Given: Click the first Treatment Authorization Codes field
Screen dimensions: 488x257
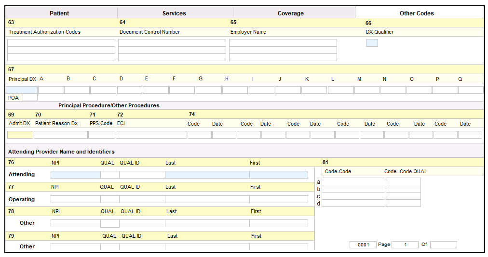Looking at the screenshot, I should pyautogui.click(x=61, y=43).
